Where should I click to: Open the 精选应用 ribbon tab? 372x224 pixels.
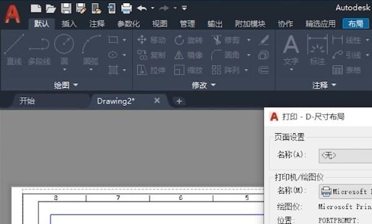(x=320, y=24)
